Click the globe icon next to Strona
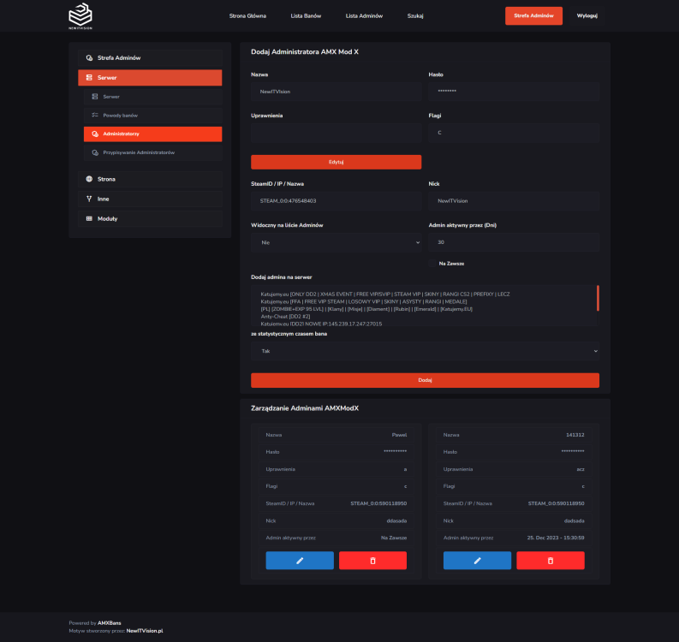The image size is (679, 642). click(x=89, y=179)
